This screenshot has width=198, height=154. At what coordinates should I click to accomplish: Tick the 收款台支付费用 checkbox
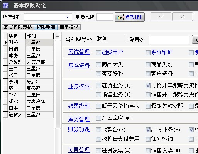pyautogui.click(x=98, y=139)
